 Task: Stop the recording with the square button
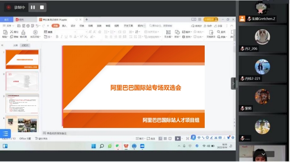click(x=42, y=7)
